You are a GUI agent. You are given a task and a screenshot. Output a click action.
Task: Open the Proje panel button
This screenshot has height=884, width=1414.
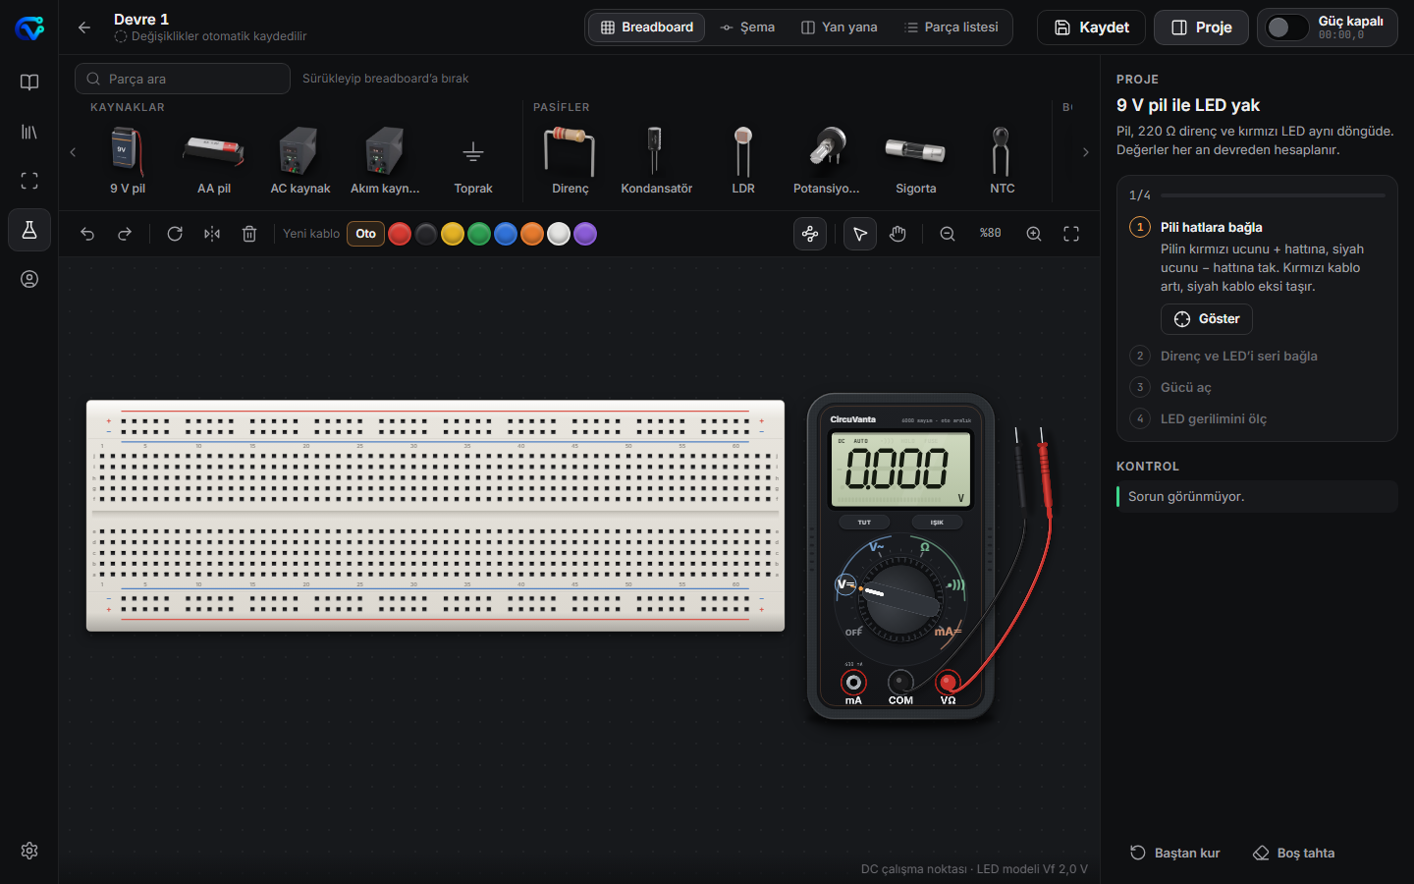(1202, 28)
